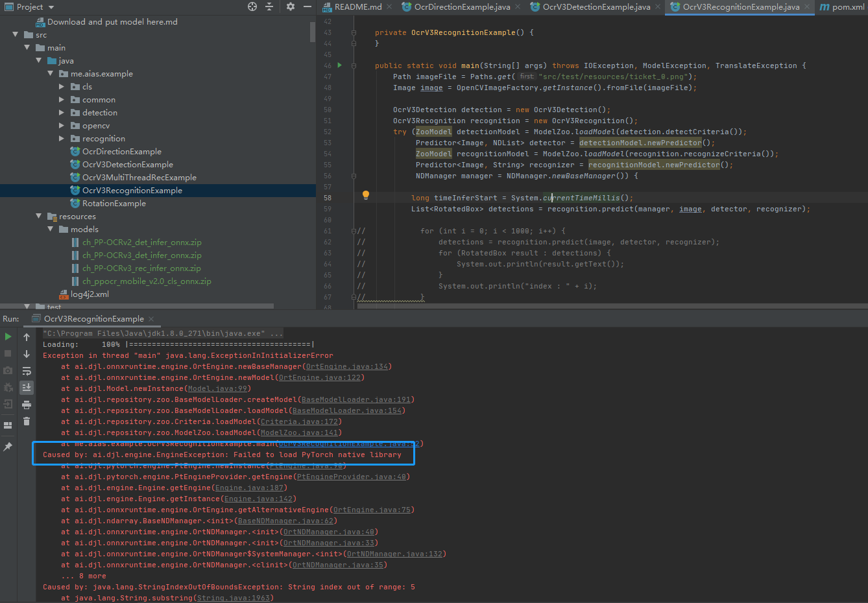Click the run gutter arrow on line 46
The height and width of the screenshot is (603, 868).
click(340, 65)
